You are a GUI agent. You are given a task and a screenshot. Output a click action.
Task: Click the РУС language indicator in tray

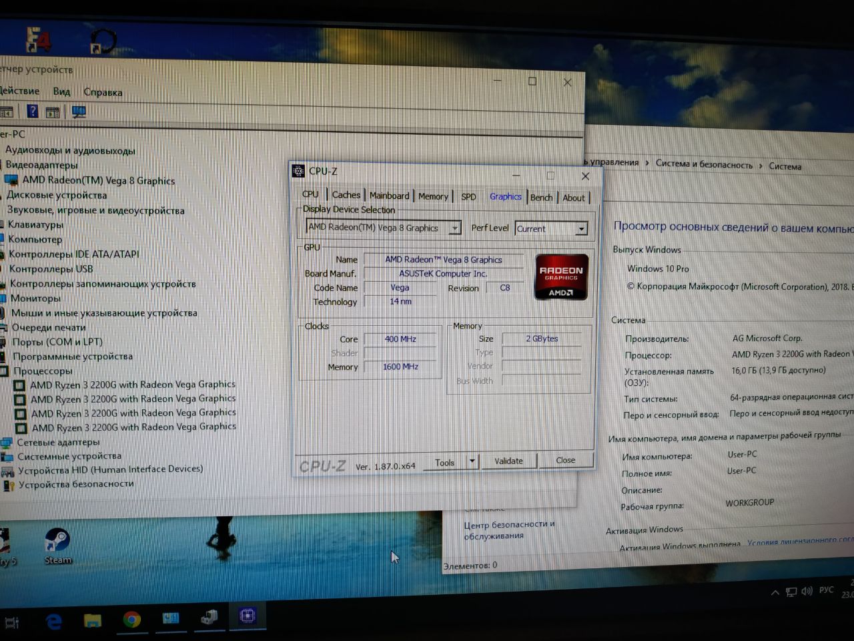826,590
